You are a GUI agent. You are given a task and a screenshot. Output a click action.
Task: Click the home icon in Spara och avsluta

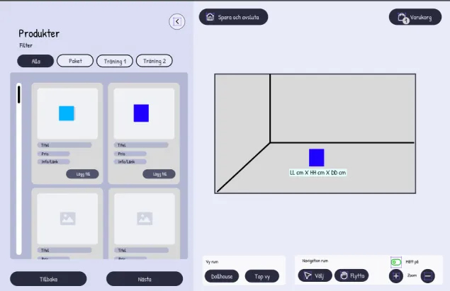[210, 17]
